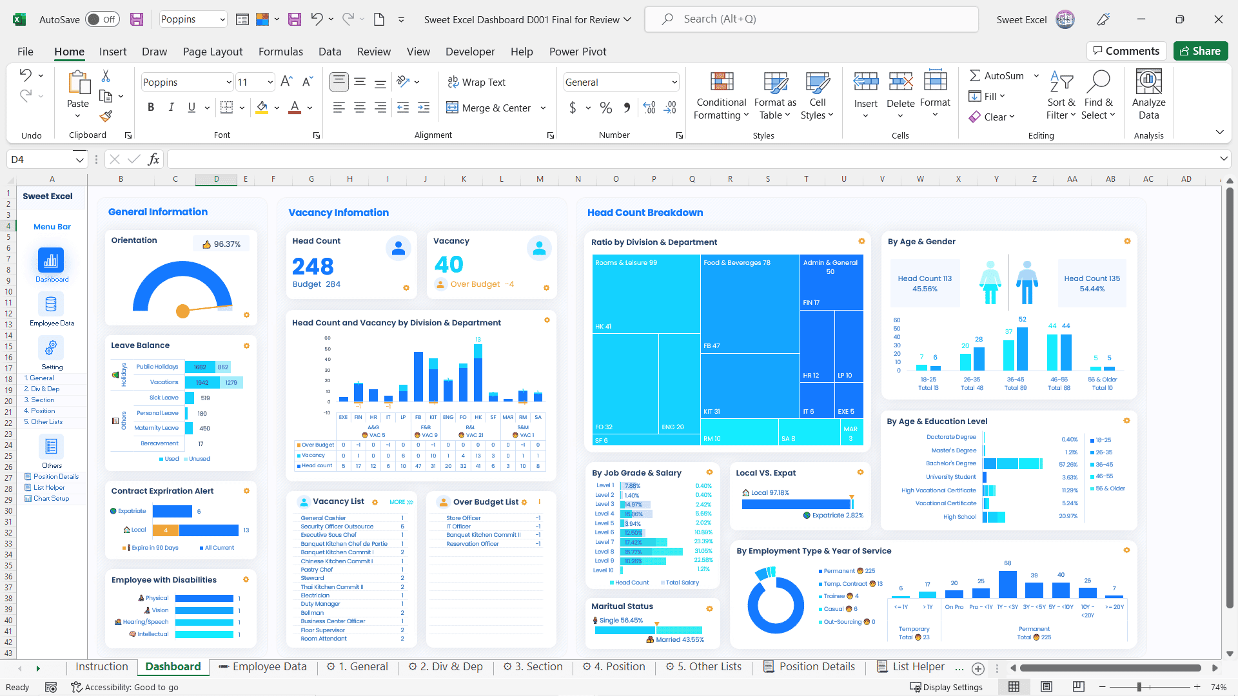
Task: Open Display Settings in status bar
Action: click(x=946, y=687)
